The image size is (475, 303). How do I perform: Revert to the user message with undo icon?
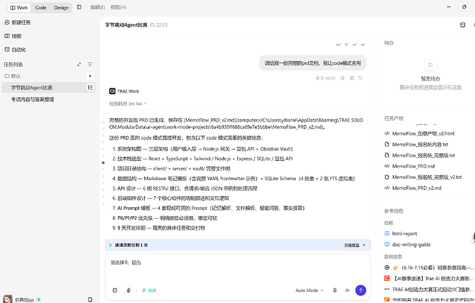(360, 78)
